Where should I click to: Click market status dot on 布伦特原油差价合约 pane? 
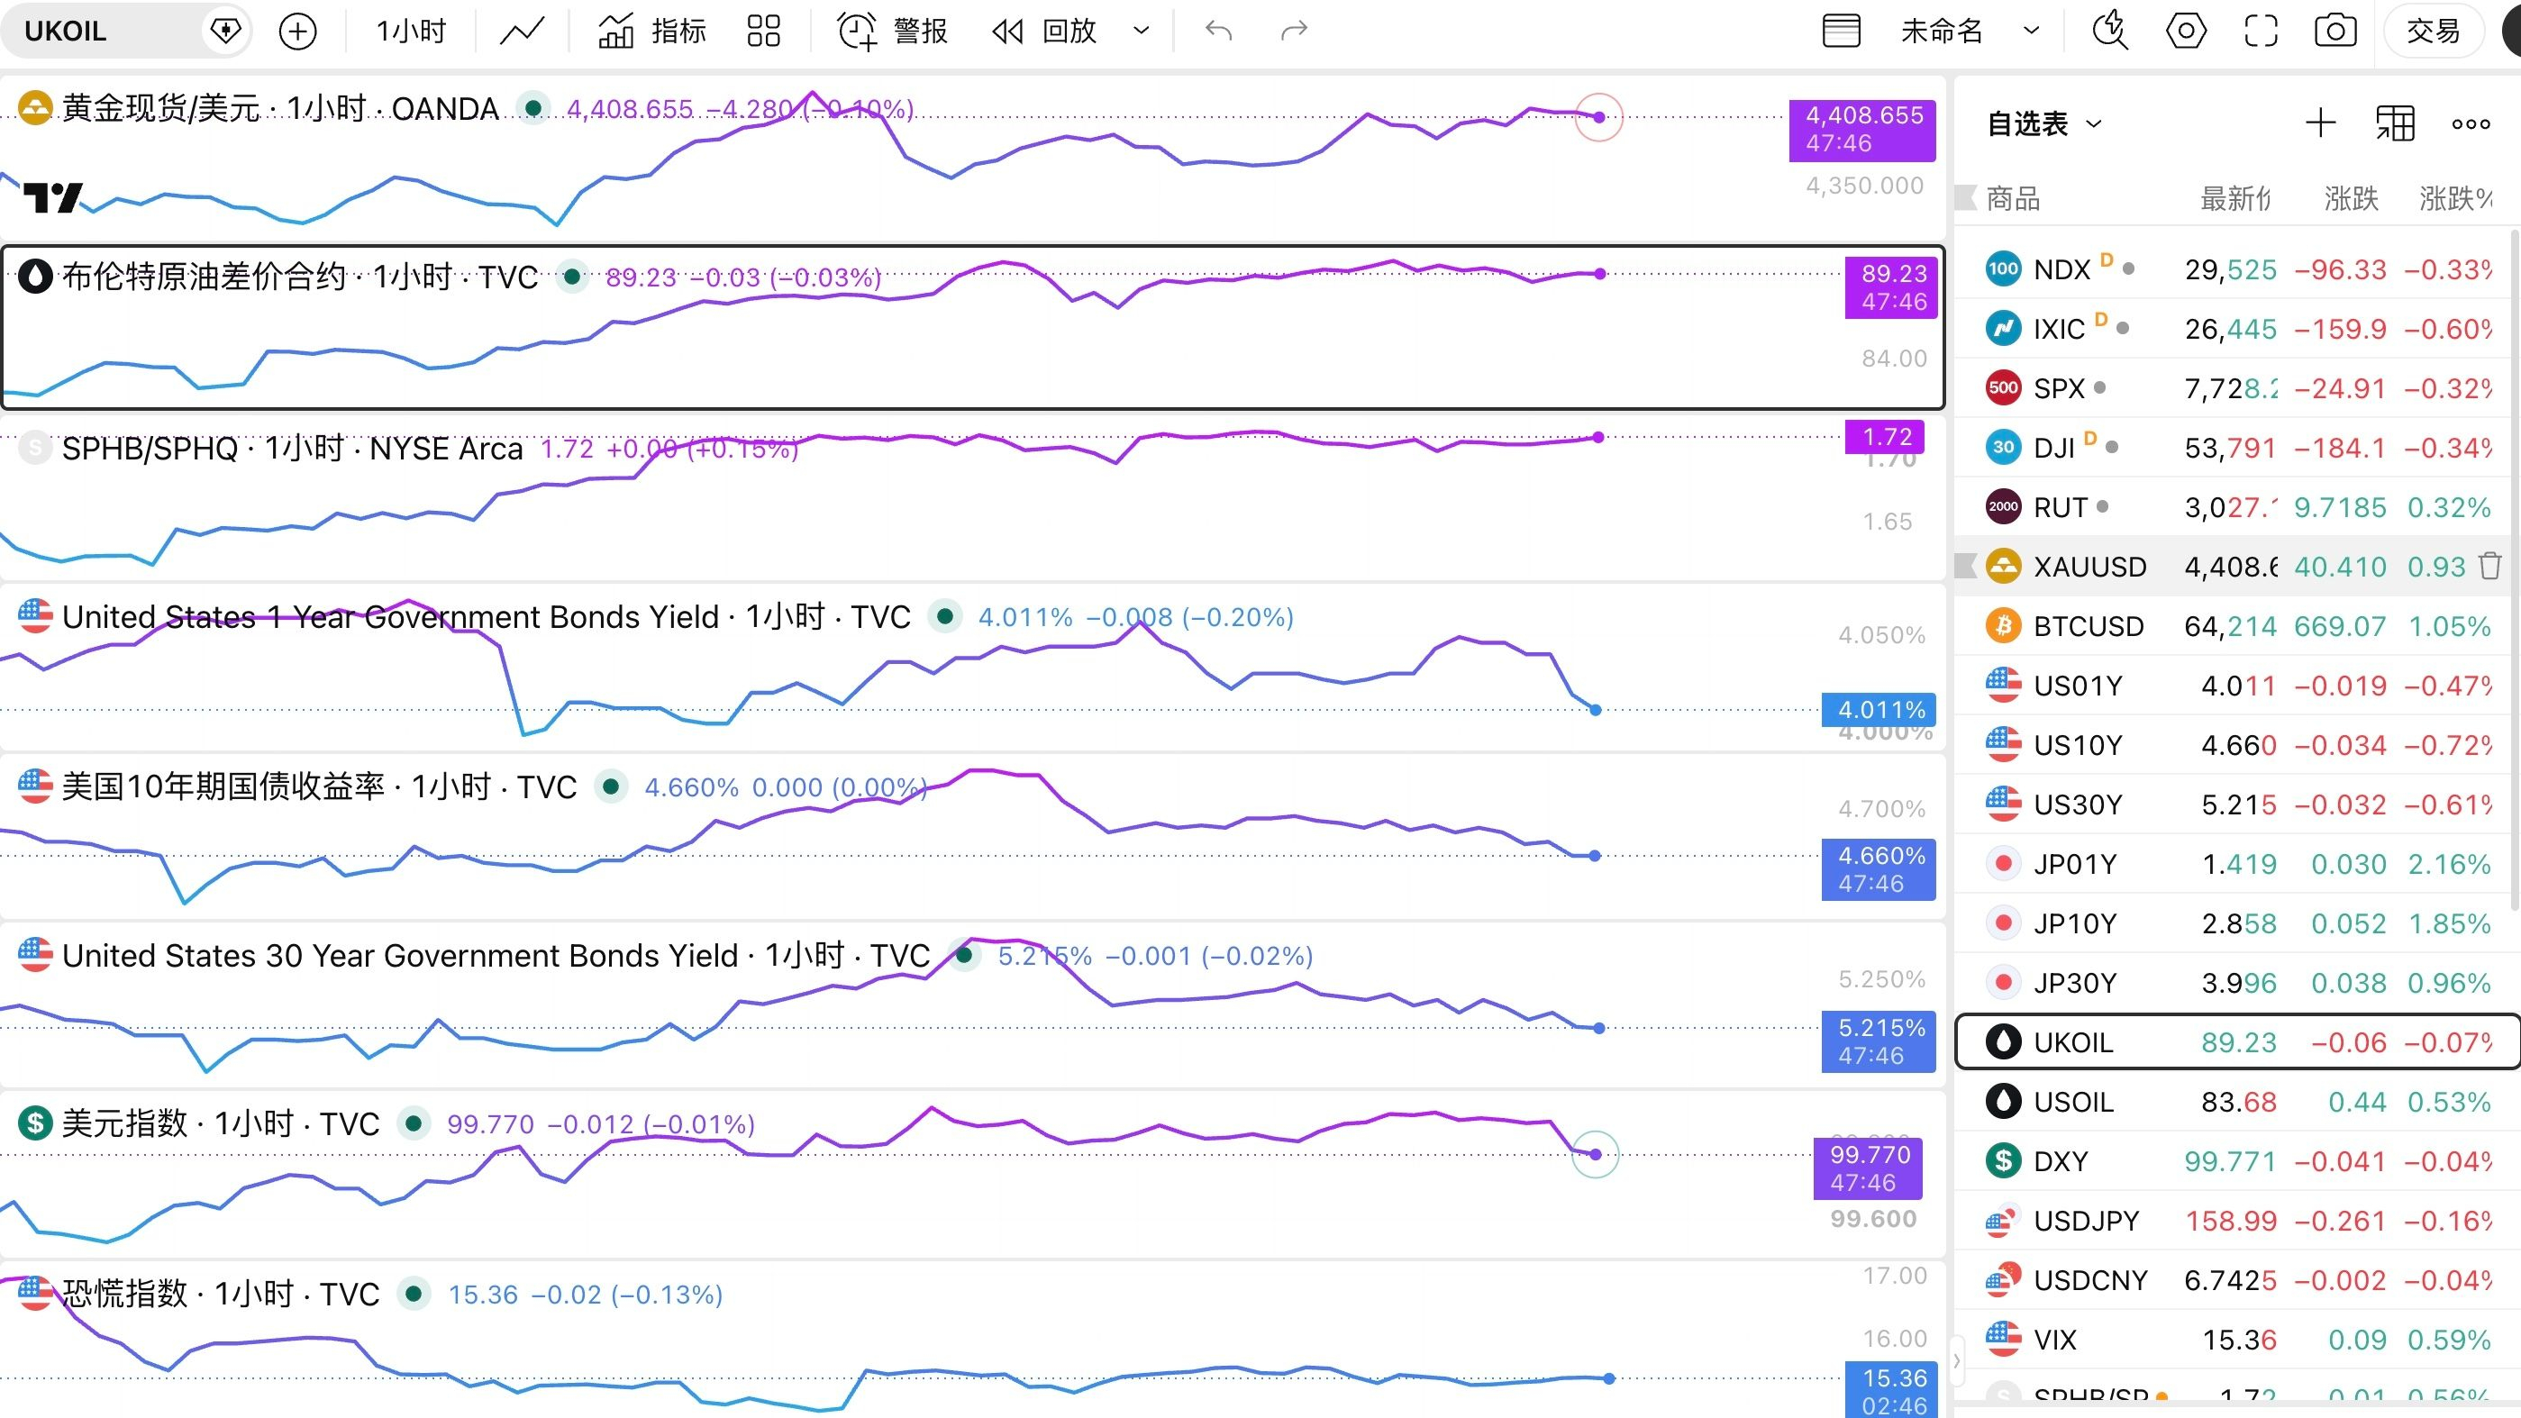point(572,277)
